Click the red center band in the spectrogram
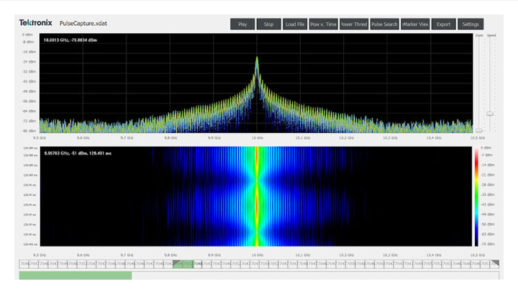 point(257,197)
